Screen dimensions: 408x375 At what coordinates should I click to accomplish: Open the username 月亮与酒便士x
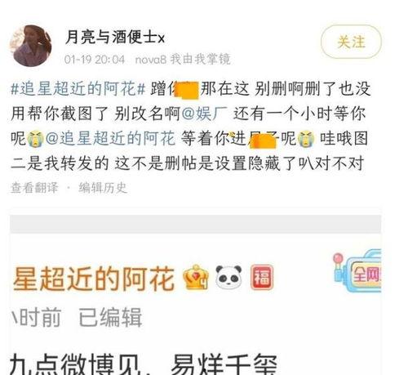click(115, 38)
